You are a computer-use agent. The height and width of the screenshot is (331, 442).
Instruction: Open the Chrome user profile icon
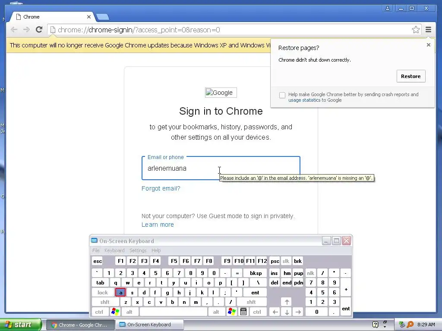388,8
